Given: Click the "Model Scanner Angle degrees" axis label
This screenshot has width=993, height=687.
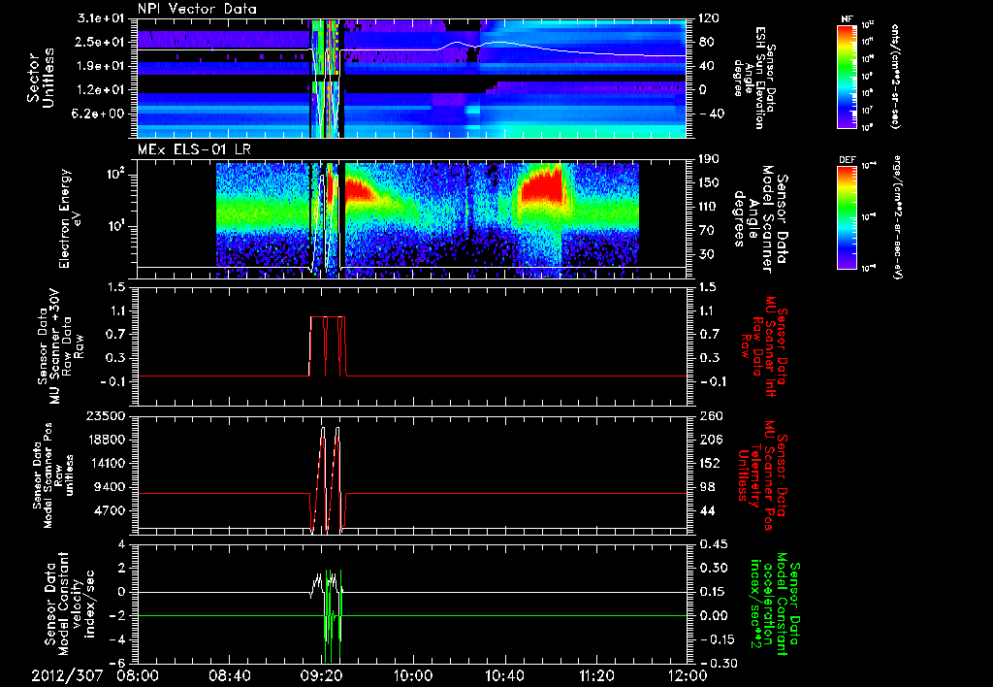Looking at the screenshot, I should (x=761, y=218).
